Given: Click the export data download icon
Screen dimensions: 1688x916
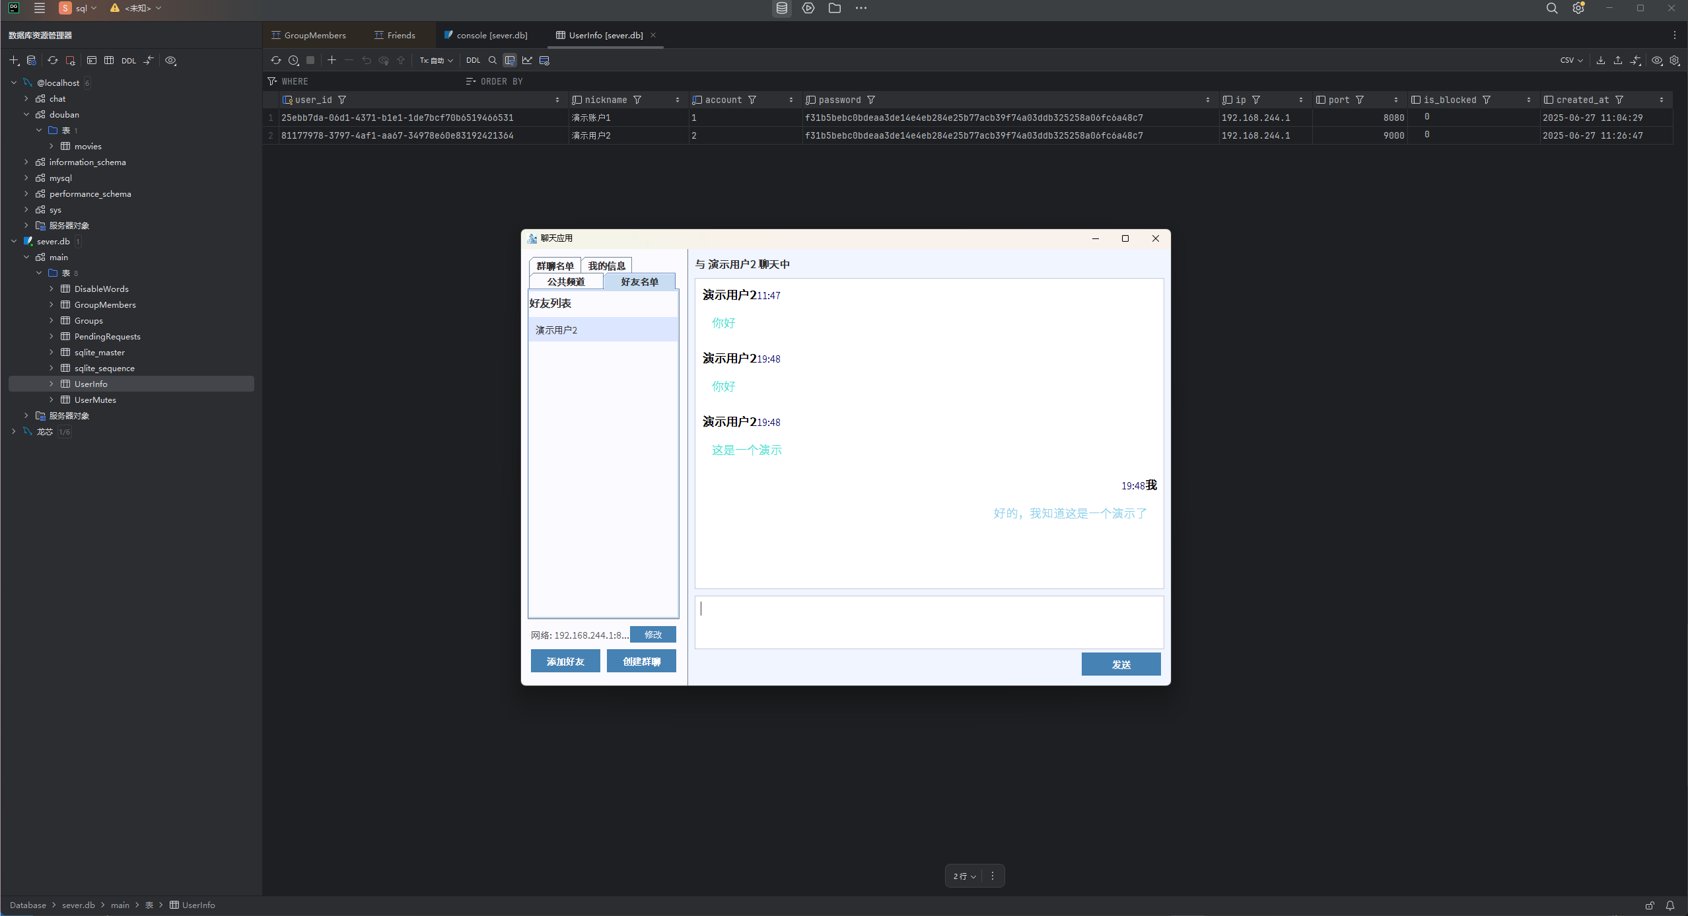Looking at the screenshot, I should pyautogui.click(x=1600, y=60).
